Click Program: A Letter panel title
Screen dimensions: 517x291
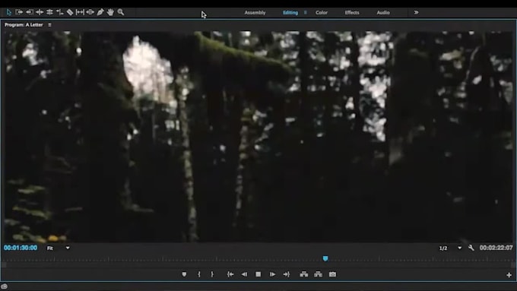(x=24, y=25)
